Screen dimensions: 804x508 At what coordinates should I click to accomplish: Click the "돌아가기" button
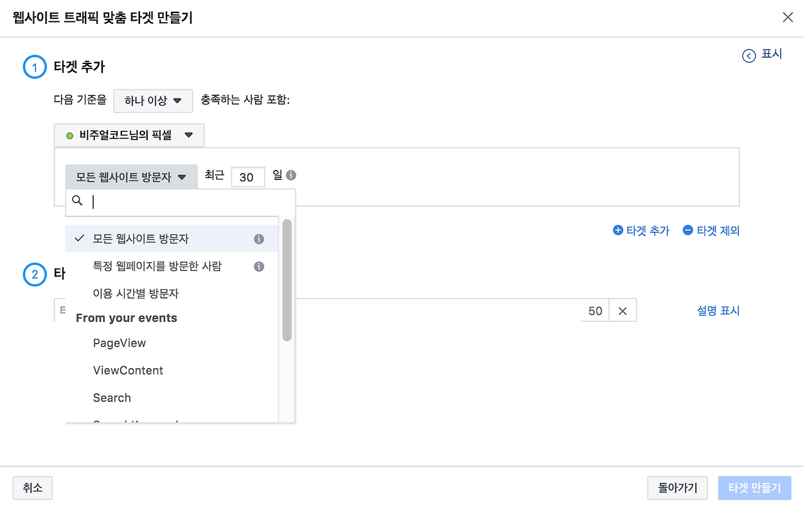pyautogui.click(x=677, y=487)
